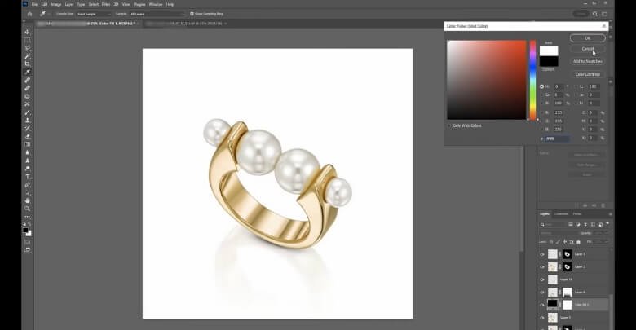
Task: Hide Layer 3 using its eye icon
Action: (x=542, y=318)
